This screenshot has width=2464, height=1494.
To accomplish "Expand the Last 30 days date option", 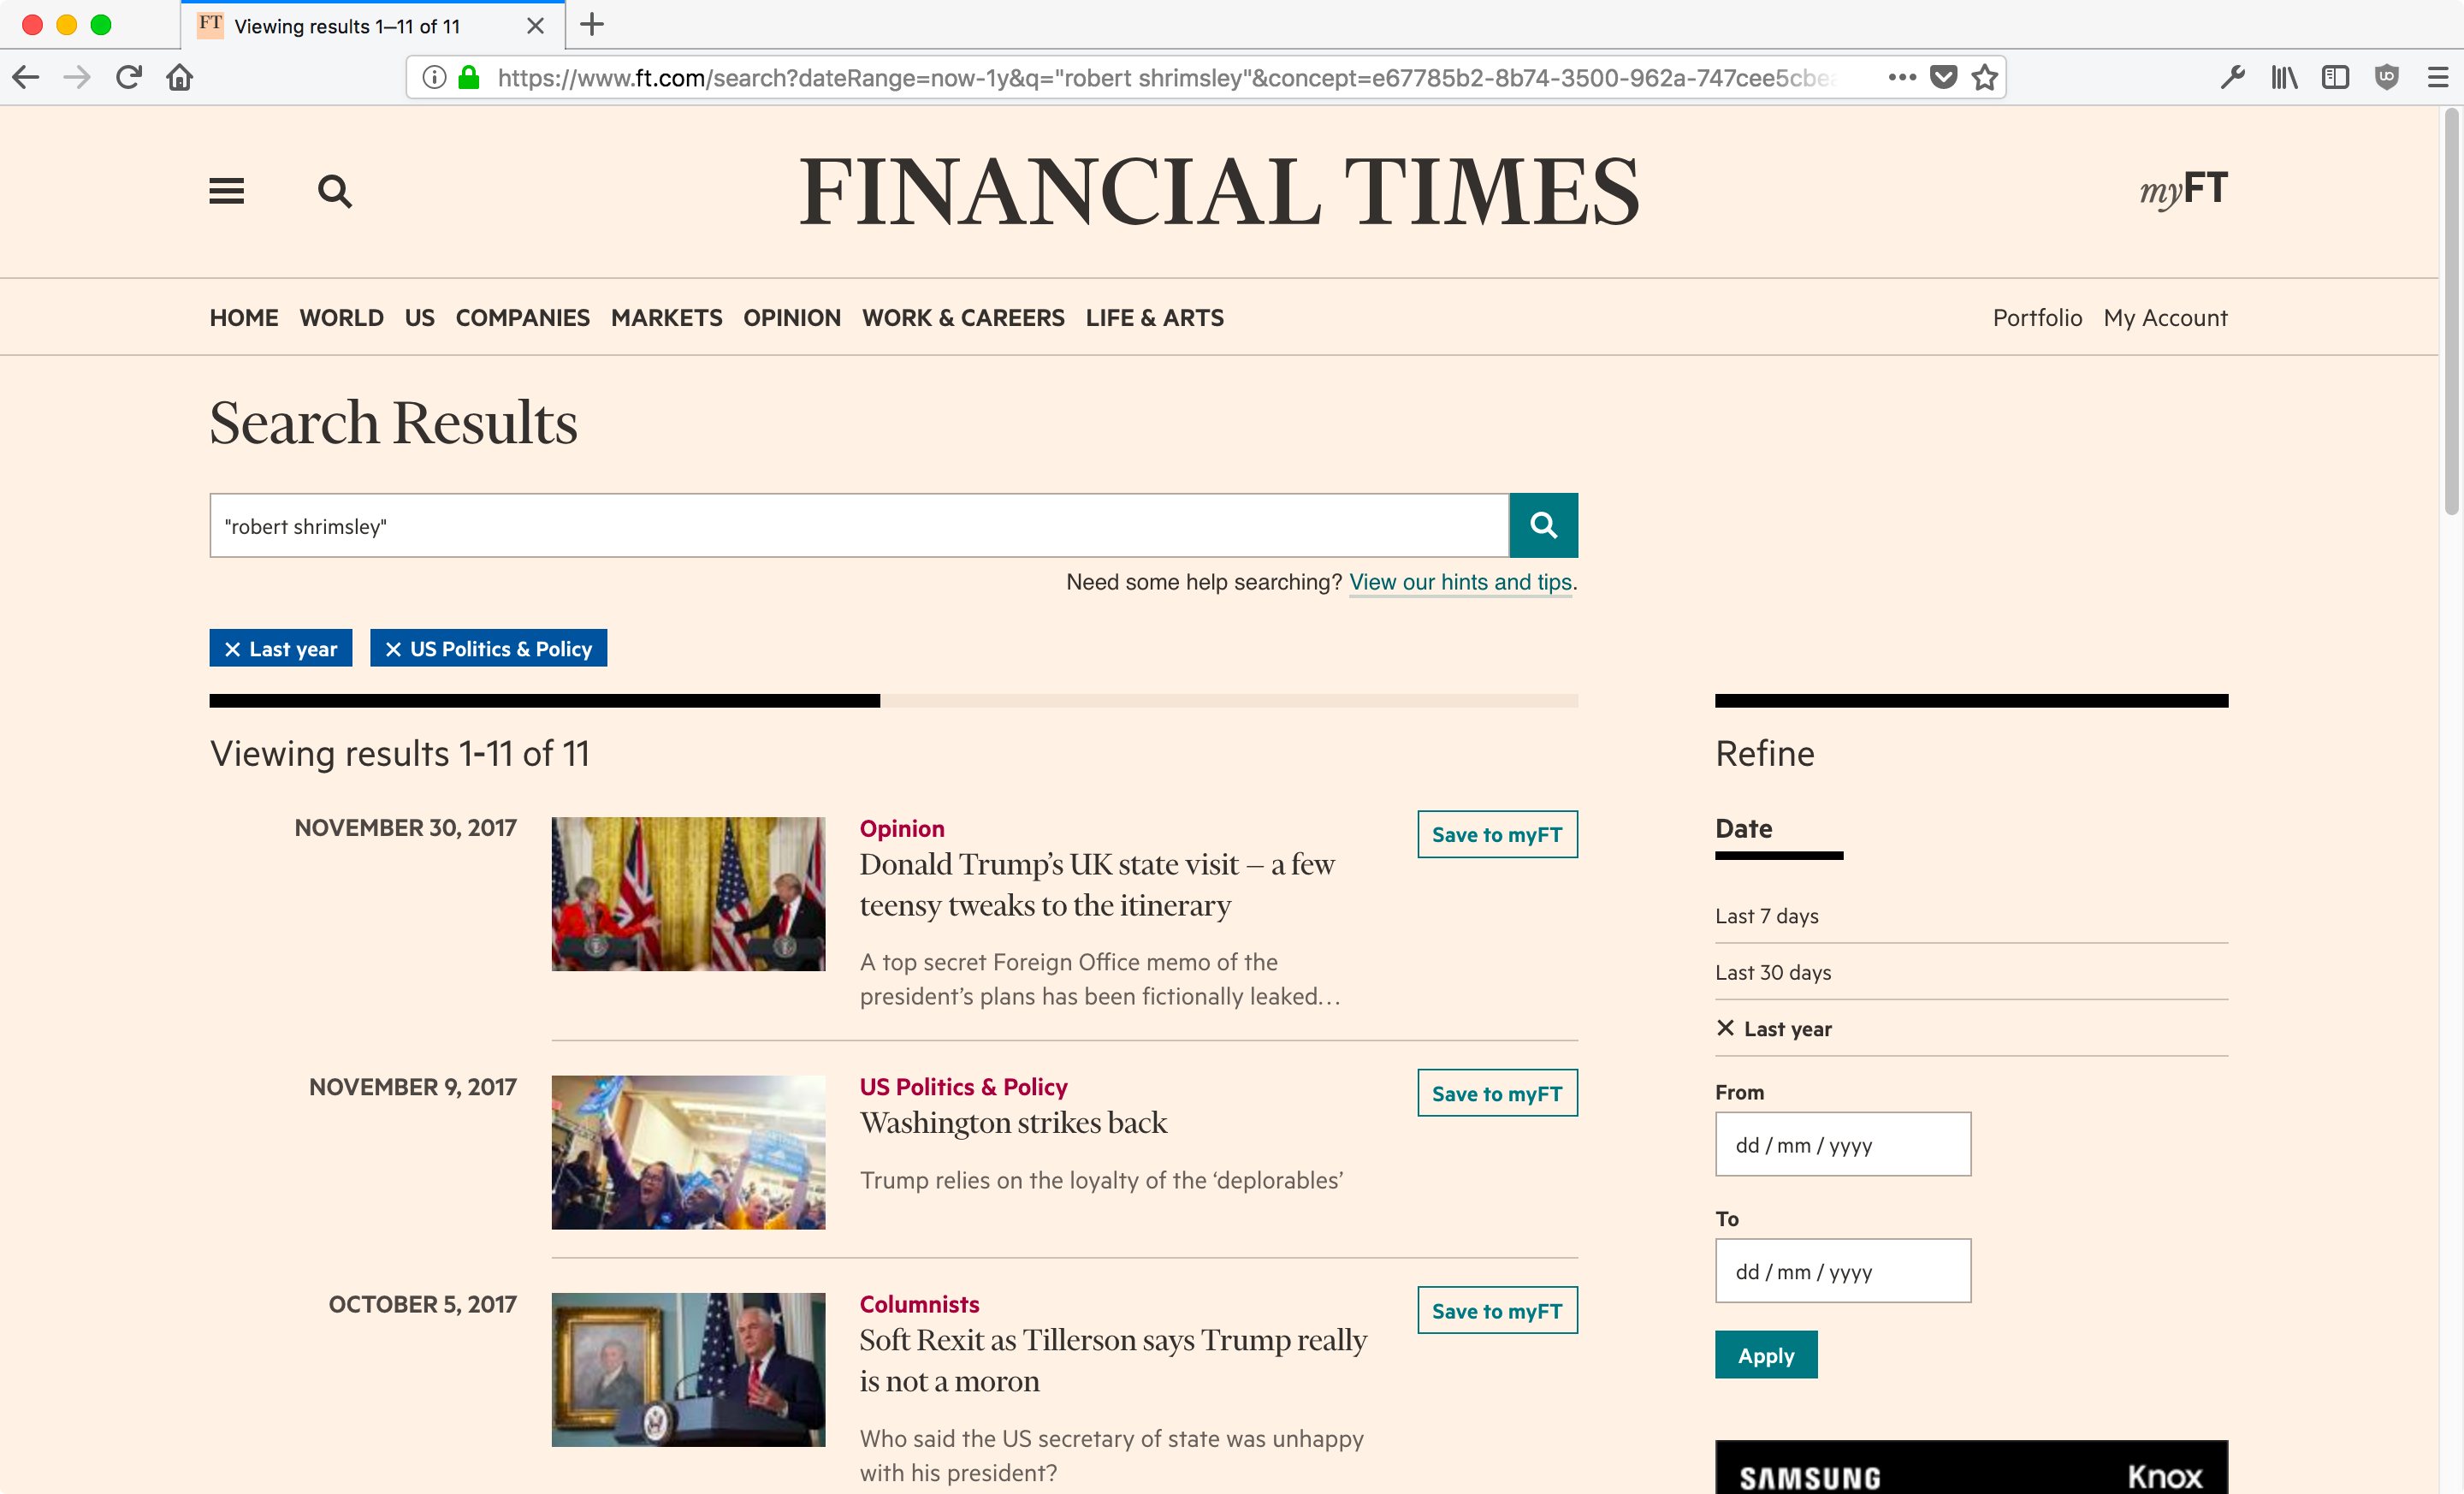I will (1776, 971).
